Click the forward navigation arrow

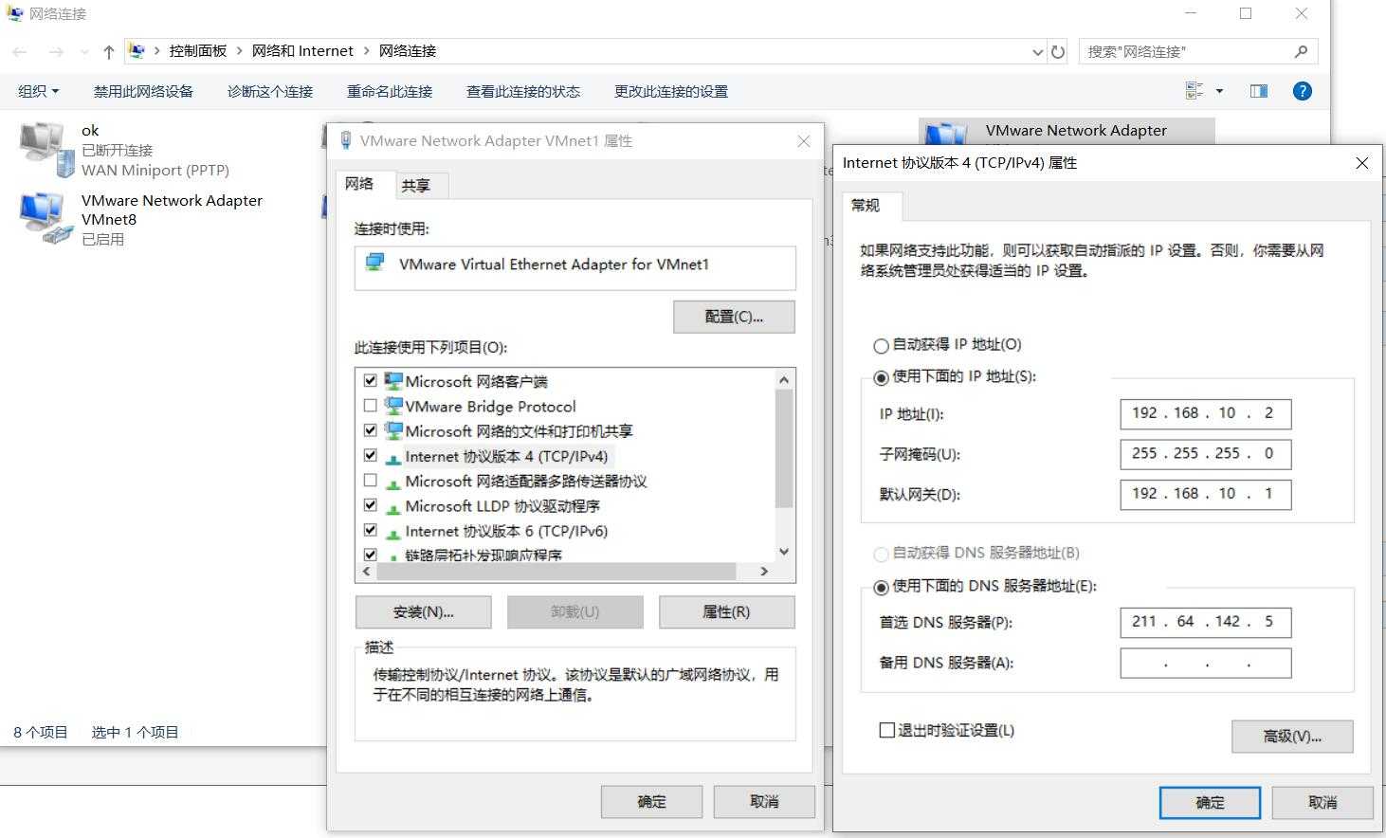56,52
